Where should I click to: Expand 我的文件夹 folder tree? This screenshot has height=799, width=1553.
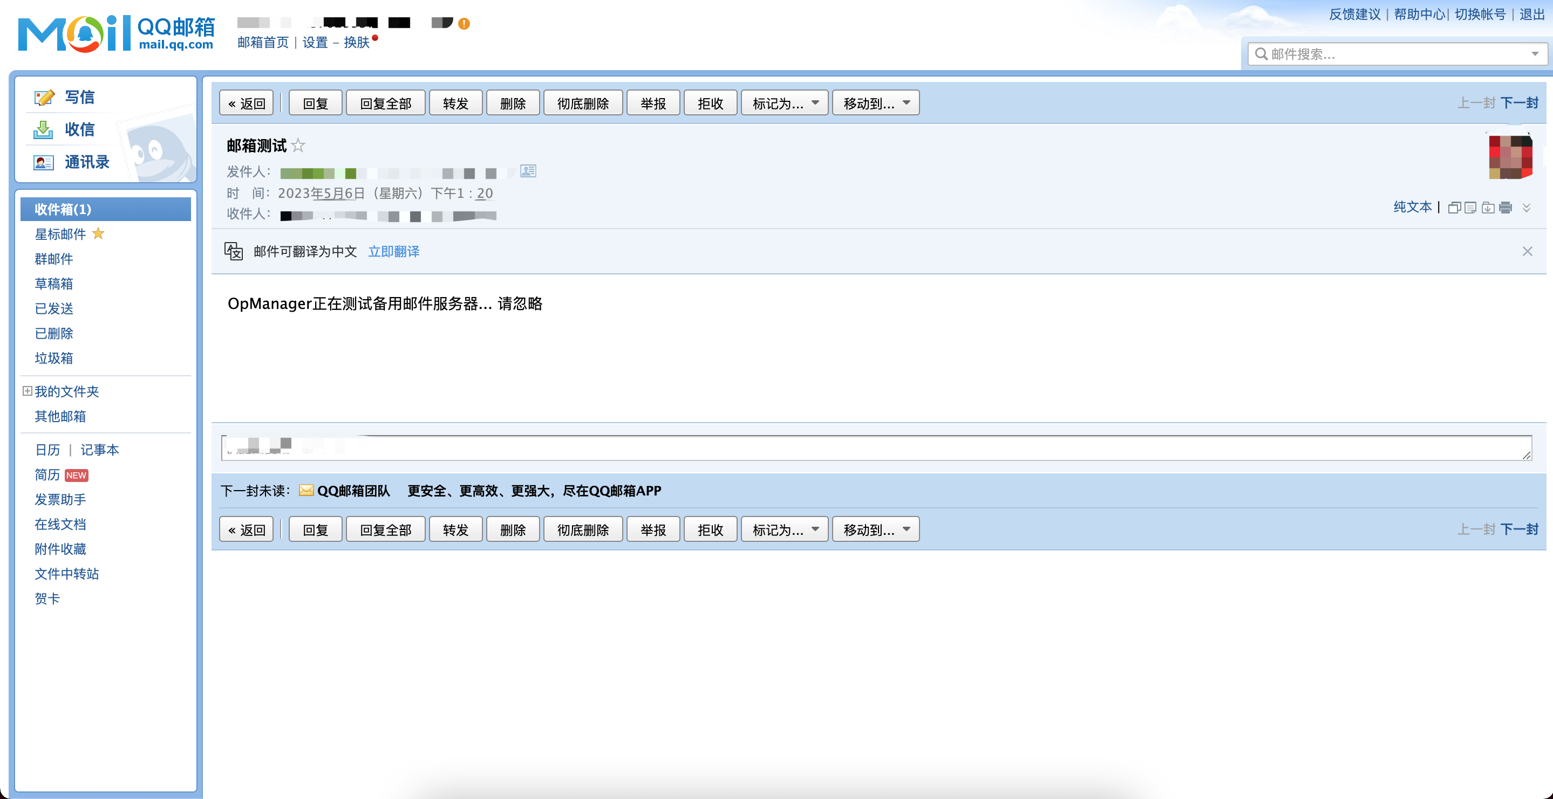27,391
